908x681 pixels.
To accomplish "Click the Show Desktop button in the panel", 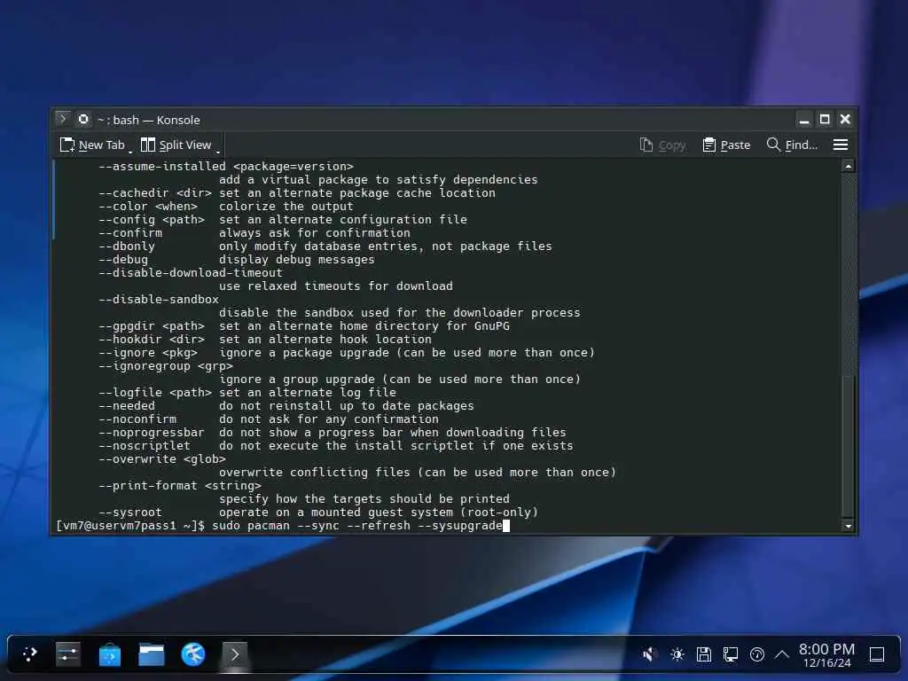I will [877, 654].
